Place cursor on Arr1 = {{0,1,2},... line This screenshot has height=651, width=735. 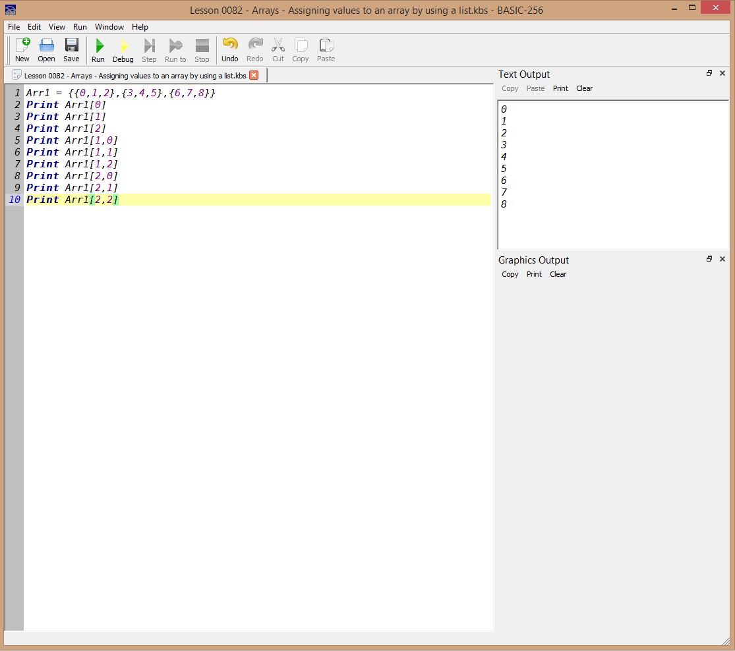(x=121, y=93)
